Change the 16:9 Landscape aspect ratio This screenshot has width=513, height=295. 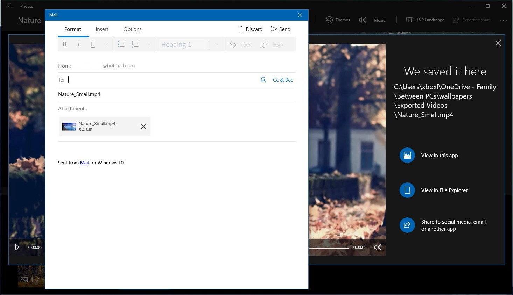coord(425,20)
